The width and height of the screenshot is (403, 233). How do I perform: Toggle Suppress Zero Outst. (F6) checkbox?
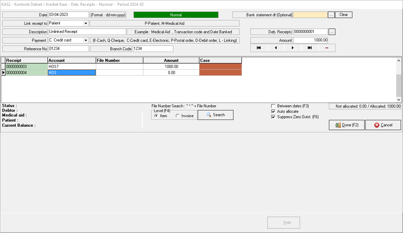pyautogui.click(x=273, y=117)
